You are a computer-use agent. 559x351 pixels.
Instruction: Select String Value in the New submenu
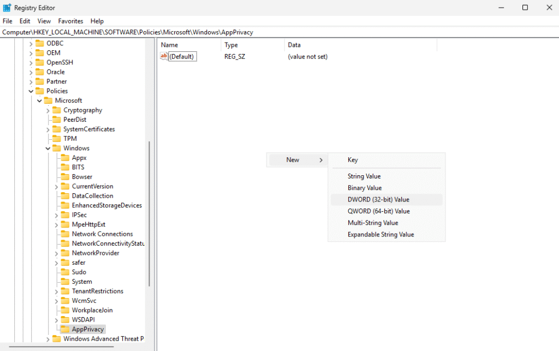point(364,176)
